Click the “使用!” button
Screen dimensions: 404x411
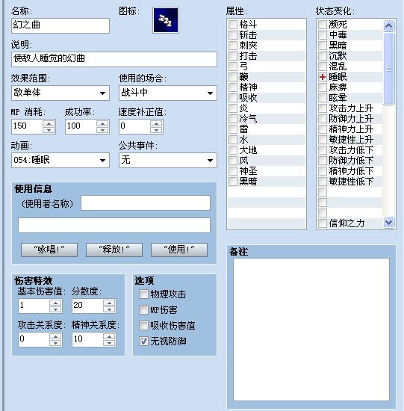pos(179,250)
